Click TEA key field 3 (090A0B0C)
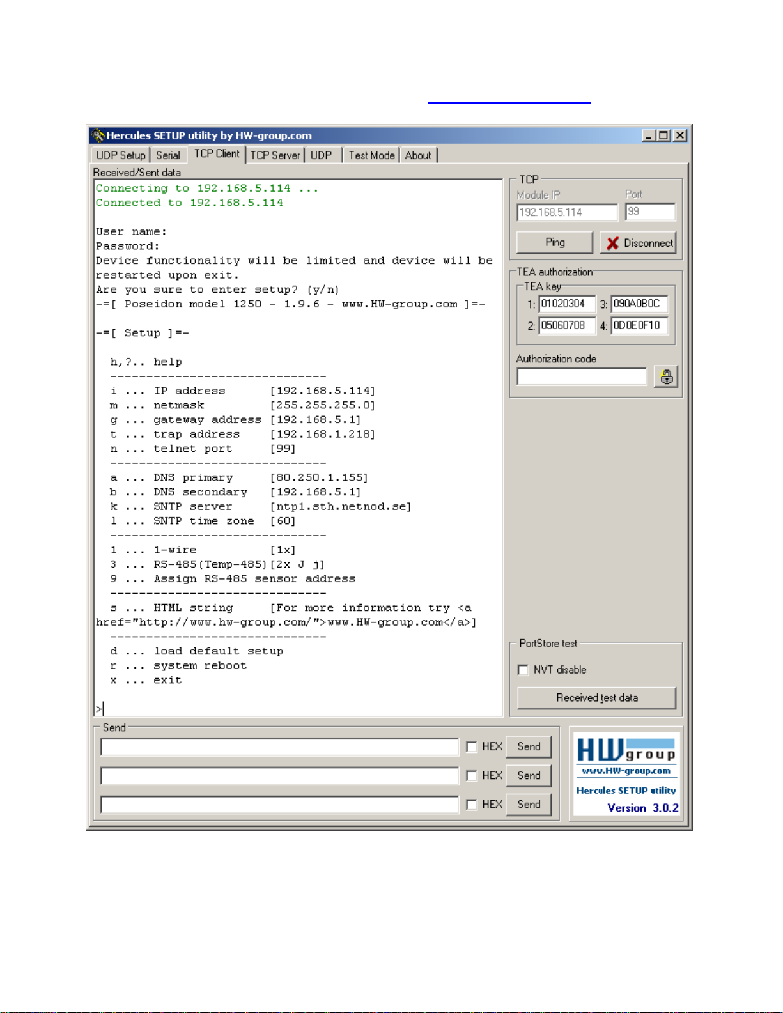Screen dimensions: 783x1013 [640, 304]
